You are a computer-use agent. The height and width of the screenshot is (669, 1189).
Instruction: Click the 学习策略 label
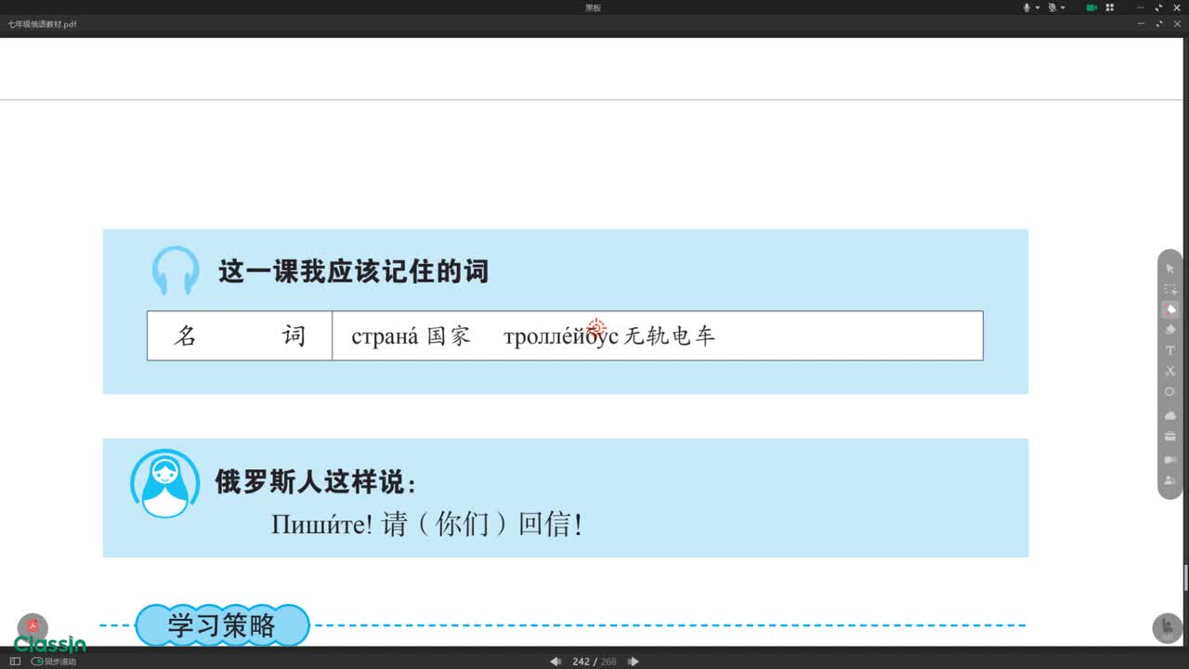[222, 625]
